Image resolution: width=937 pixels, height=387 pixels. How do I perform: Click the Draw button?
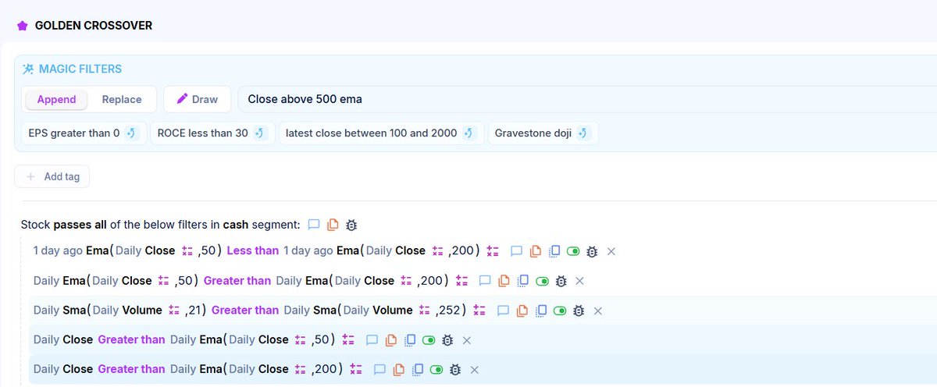tap(198, 99)
